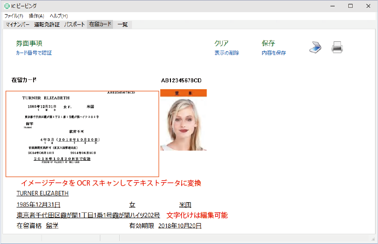The width and height of the screenshot is (378, 244).
Task: Click the expiry date 2018年10月20日 field
Action: click(180, 226)
